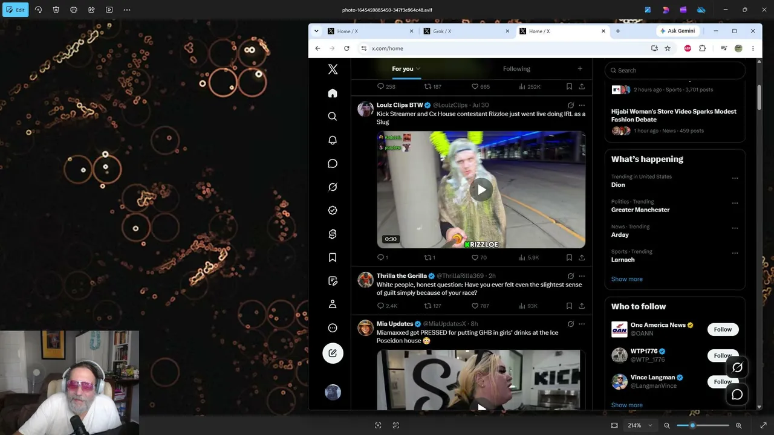Image resolution: width=774 pixels, height=435 pixels.
Task: Repost the Loulz Clips BTW post
Action: pos(429,257)
